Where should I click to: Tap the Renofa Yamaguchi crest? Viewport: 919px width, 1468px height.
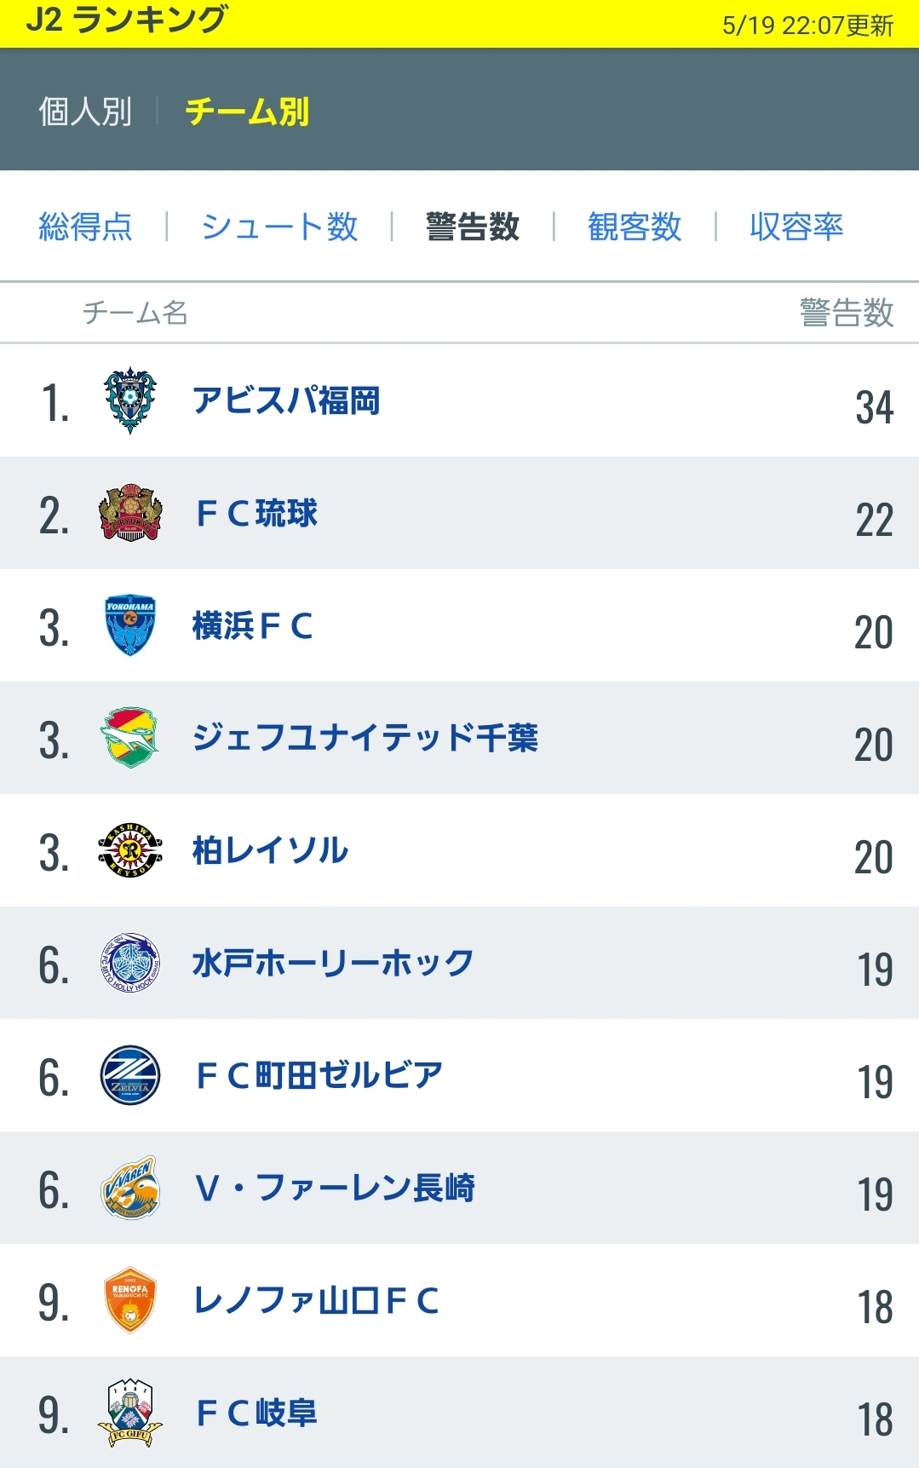point(129,1300)
